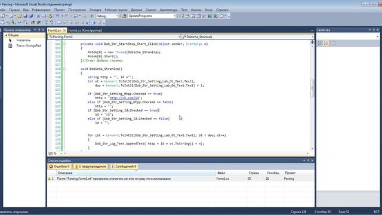Click the Save All toolbar icon
382x215 pixels.
pyautogui.click(x=31, y=16)
